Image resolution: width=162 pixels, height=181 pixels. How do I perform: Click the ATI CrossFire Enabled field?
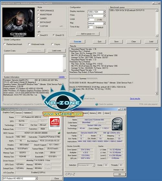coord(38,173)
